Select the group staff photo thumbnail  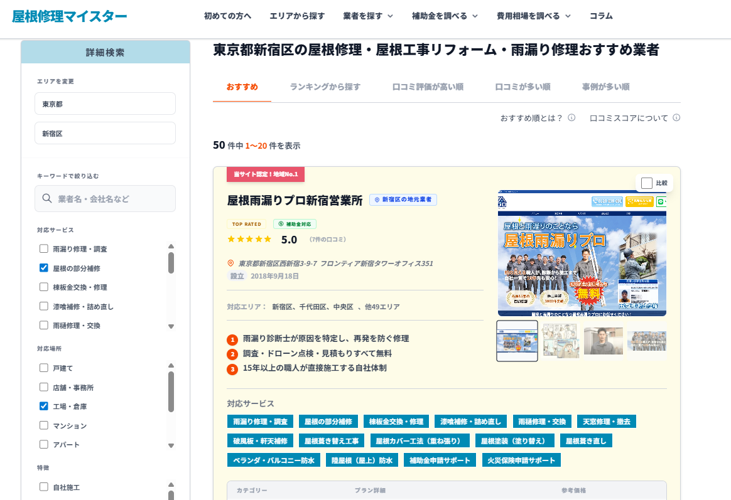pos(647,341)
